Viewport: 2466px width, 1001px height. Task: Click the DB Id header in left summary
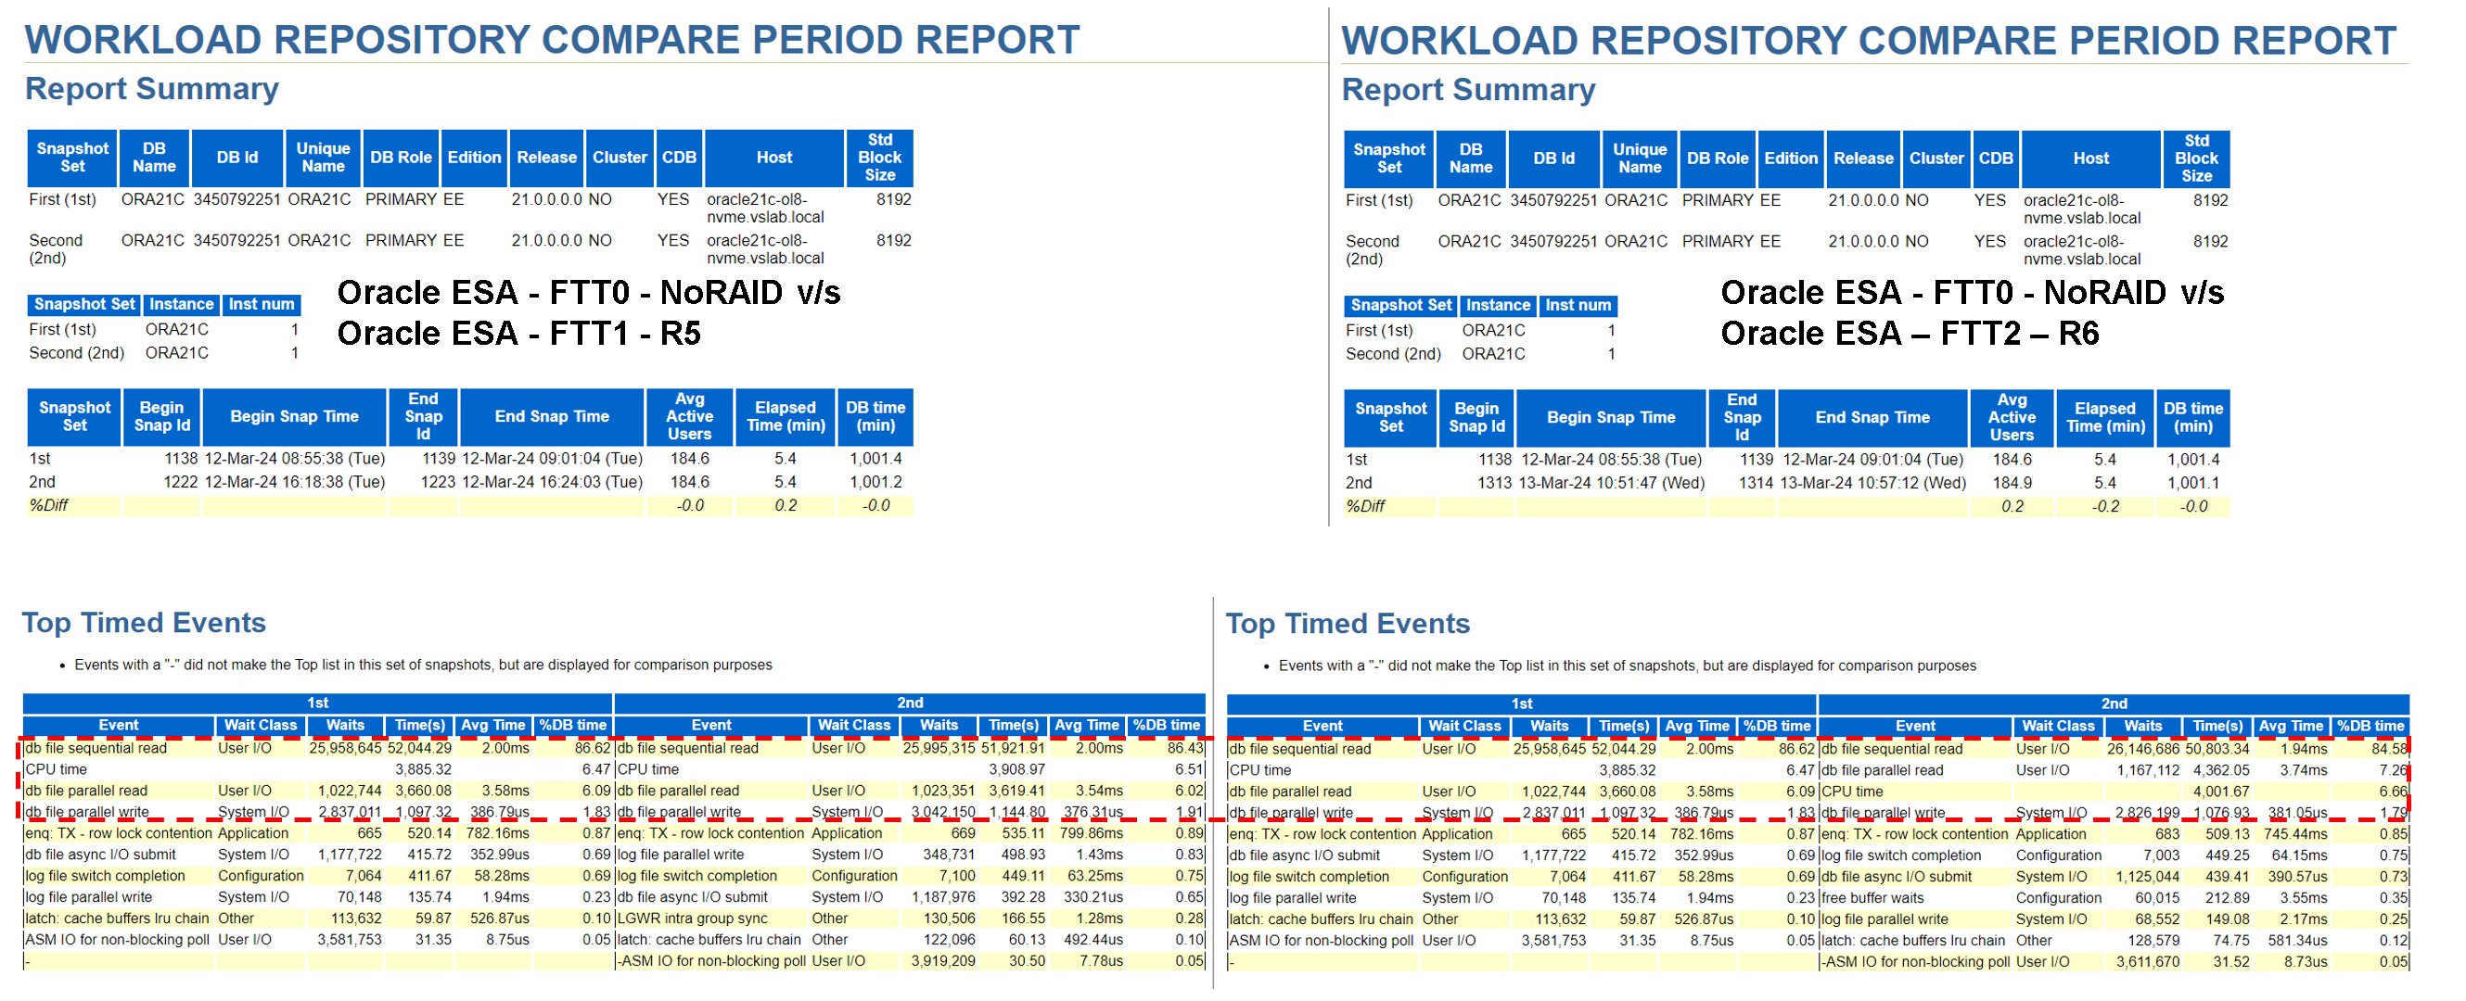tap(236, 158)
